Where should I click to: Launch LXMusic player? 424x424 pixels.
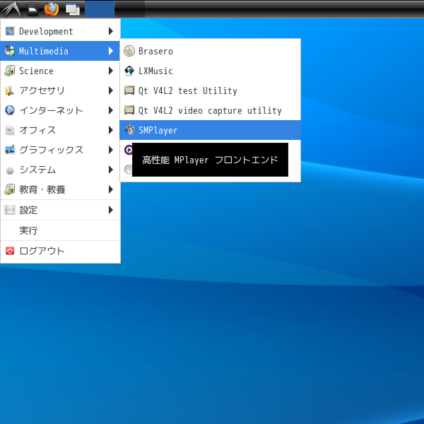pos(210,71)
